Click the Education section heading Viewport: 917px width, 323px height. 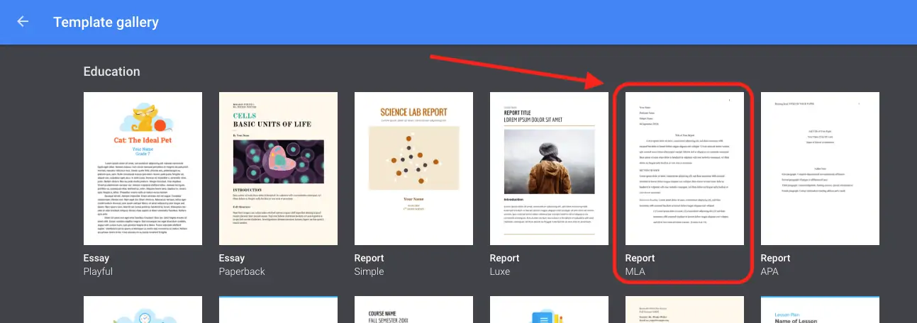(111, 72)
